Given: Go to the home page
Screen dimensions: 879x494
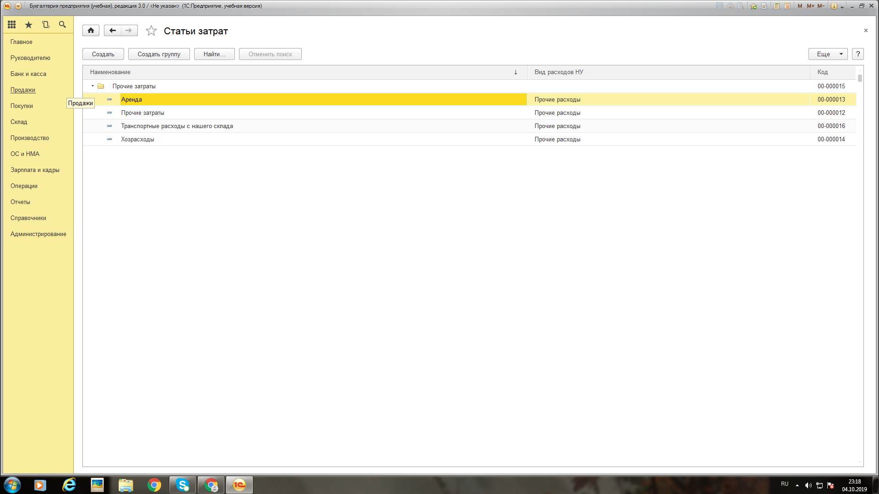Looking at the screenshot, I should pyautogui.click(x=91, y=31).
